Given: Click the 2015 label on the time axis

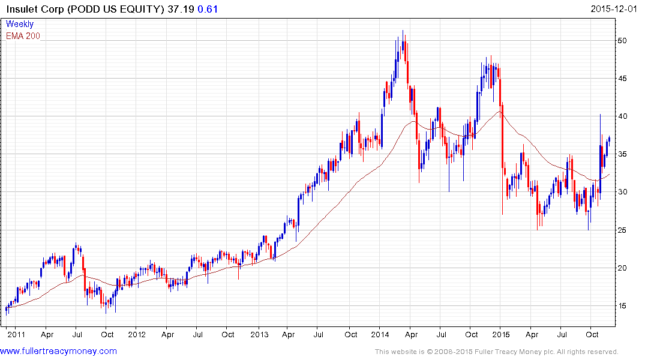Looking at the screenshot, I should click(x=501, y=334).
